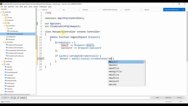Open the find history dropdown arrow
Screen dimensions: 188x106
click(x=150, y=98)
